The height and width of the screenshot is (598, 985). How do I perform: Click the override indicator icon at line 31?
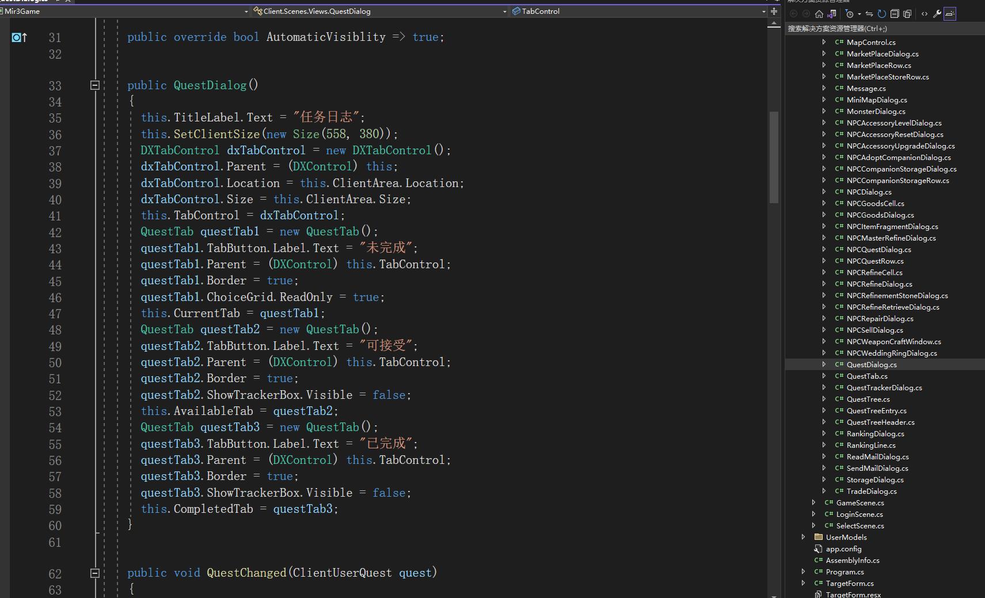pos(20,37)
